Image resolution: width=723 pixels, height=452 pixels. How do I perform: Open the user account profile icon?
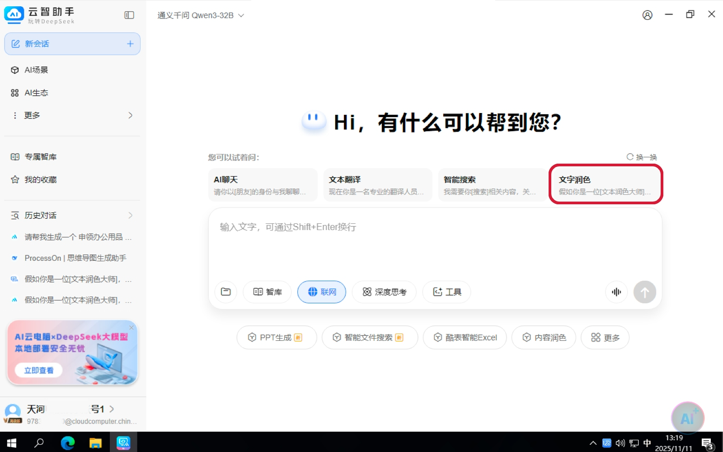coord(647,15)
